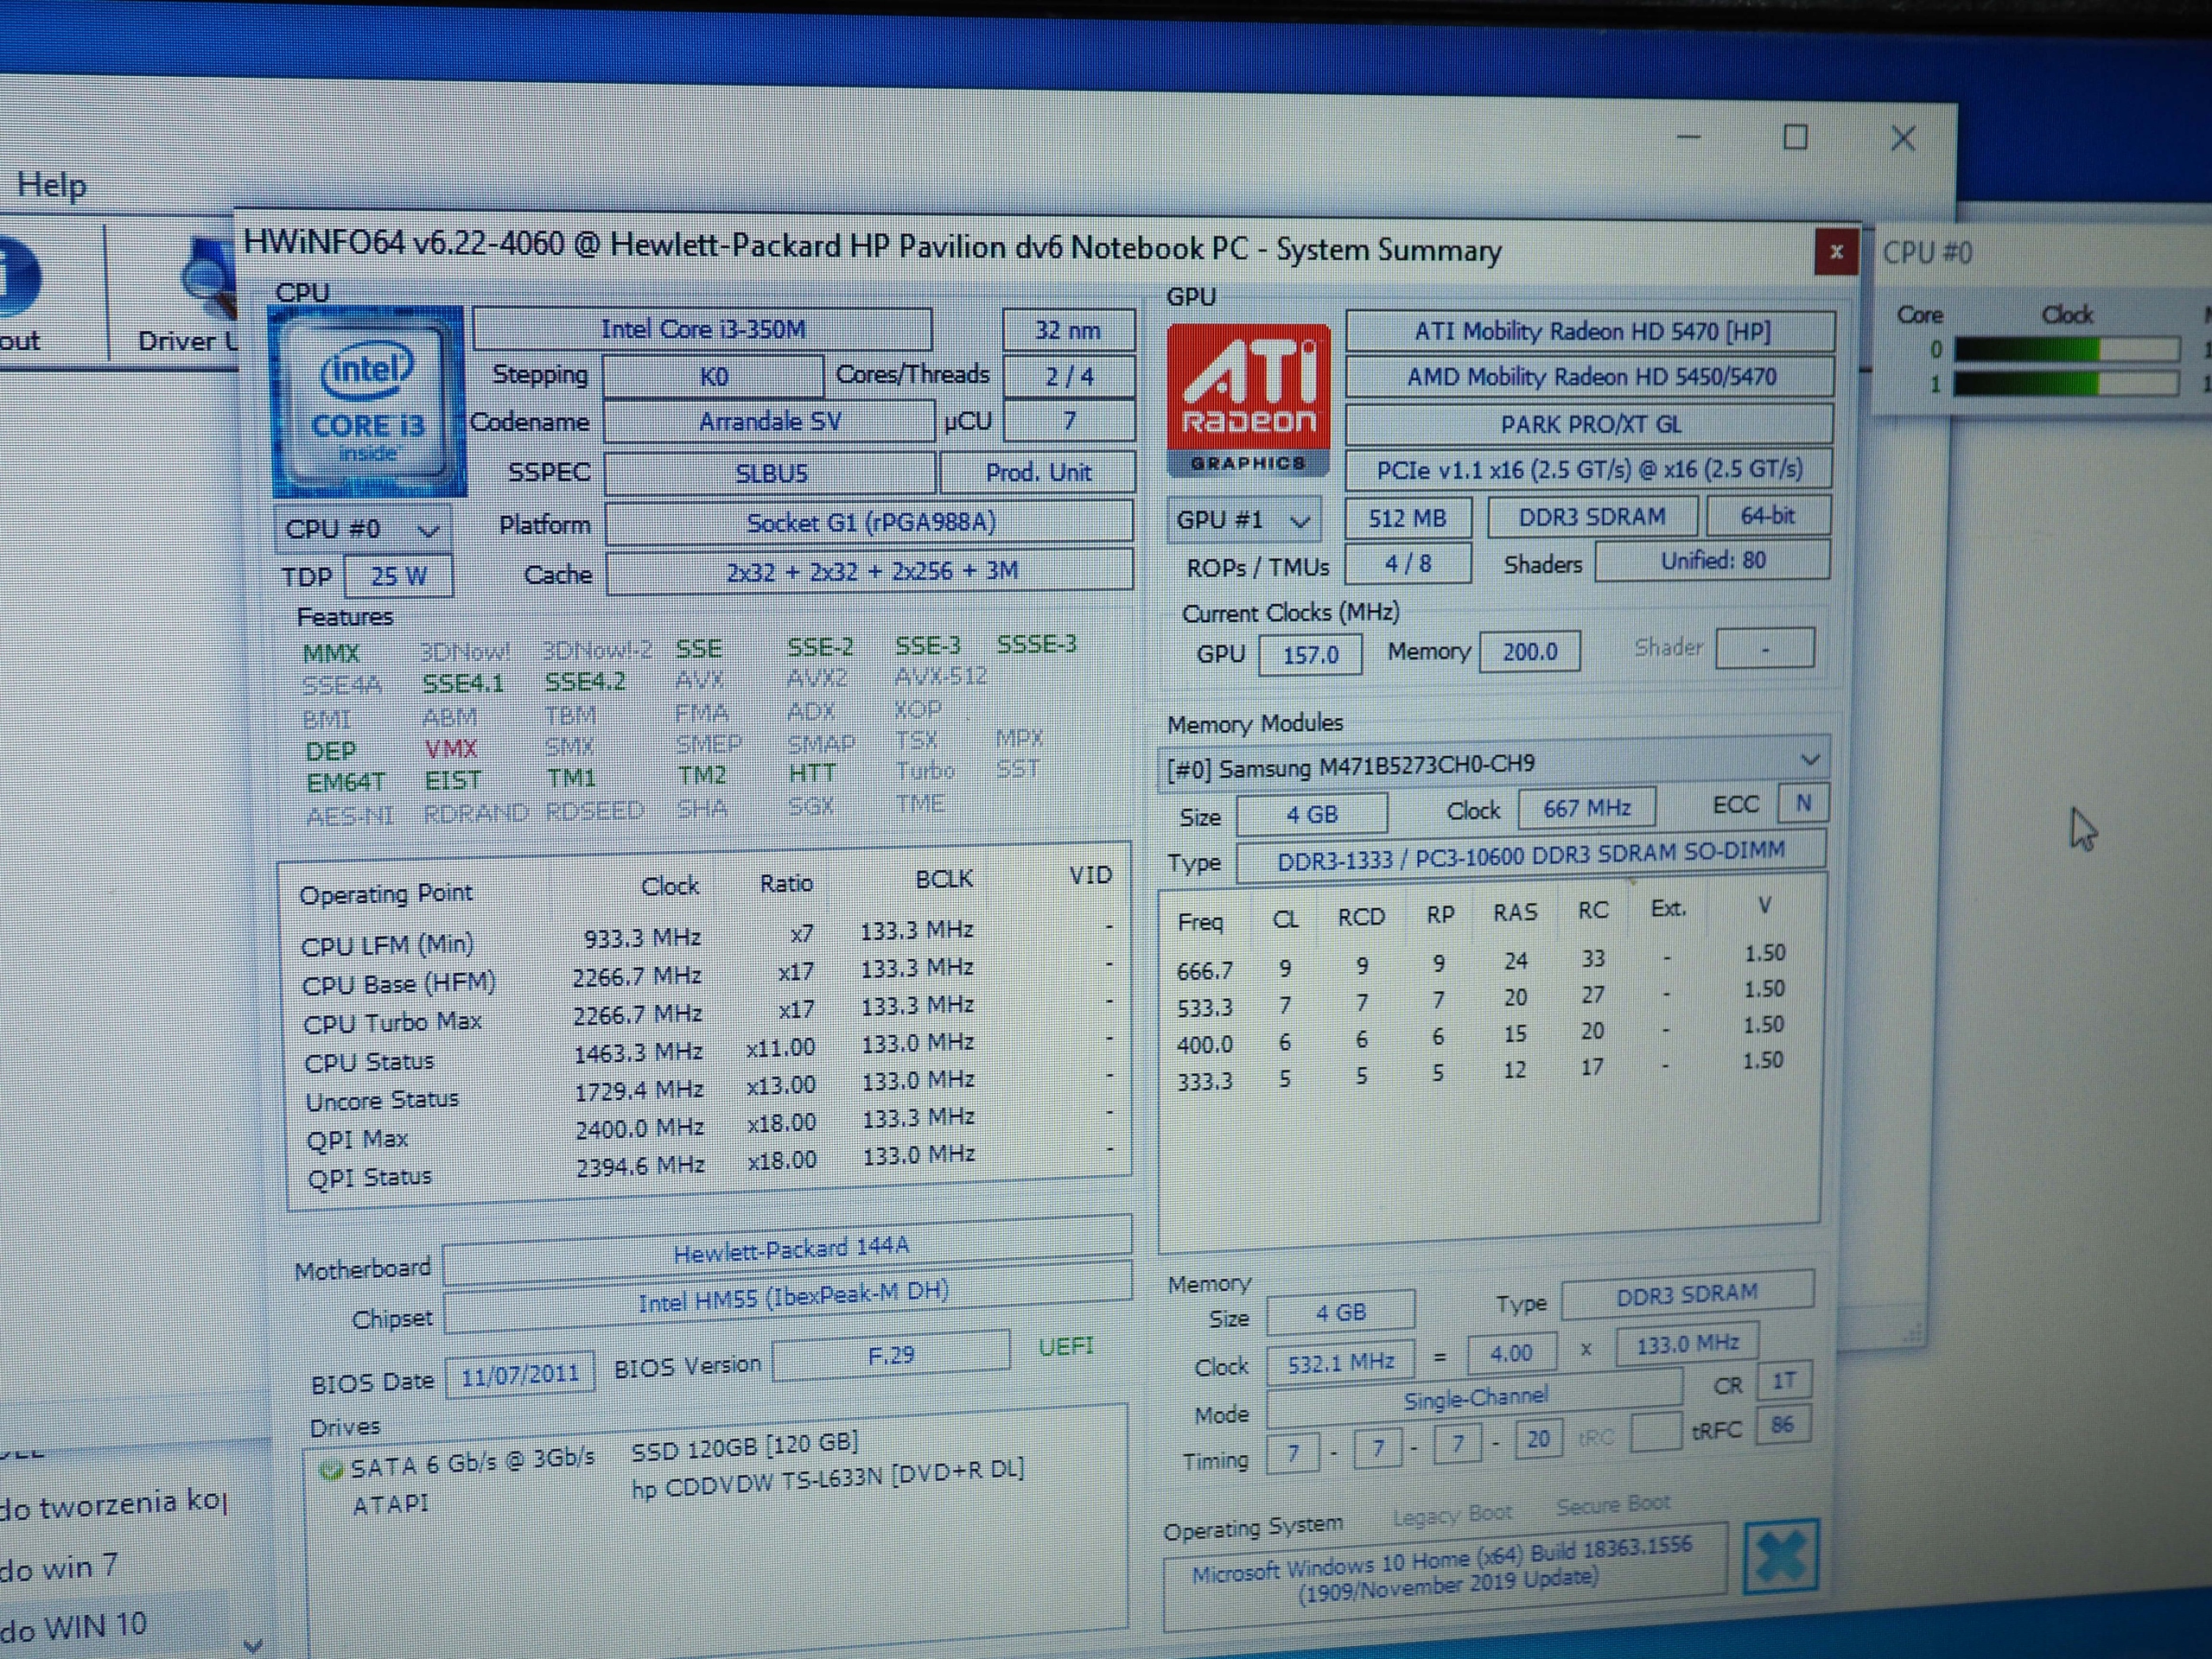Click the memory module Clock 667 MHz field
2212x1659 pixels.
click(x=1586, y=808)
